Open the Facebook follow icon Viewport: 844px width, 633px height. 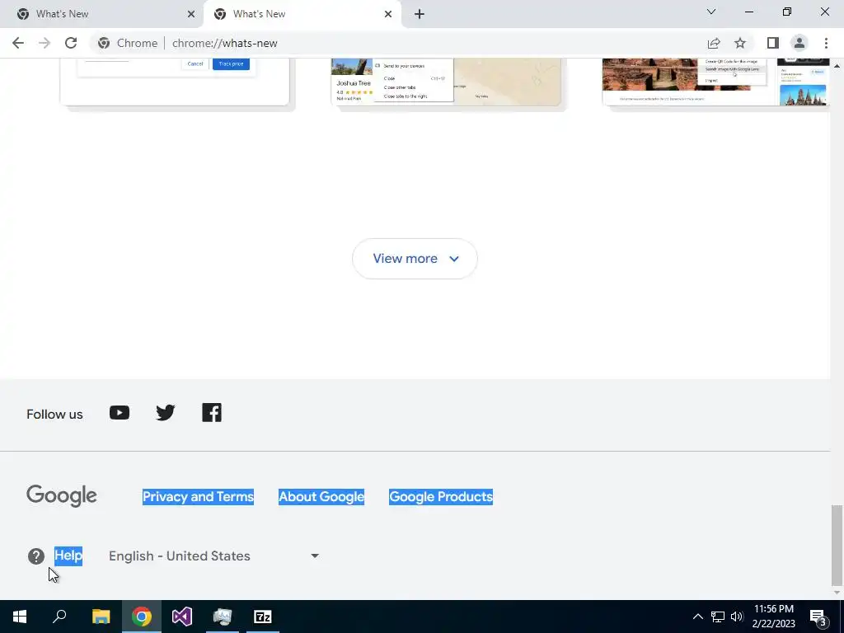point(212,413)
